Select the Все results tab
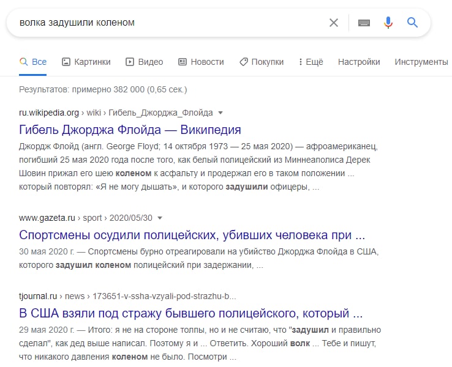 point(33,62)
